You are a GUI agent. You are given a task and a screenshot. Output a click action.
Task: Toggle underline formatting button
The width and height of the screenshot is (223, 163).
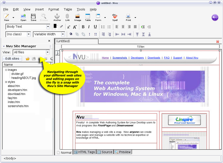coord(95,27)
